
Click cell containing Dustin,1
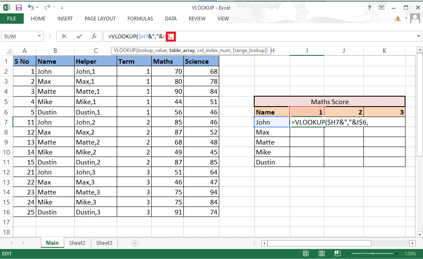click(x=95, y=112)
